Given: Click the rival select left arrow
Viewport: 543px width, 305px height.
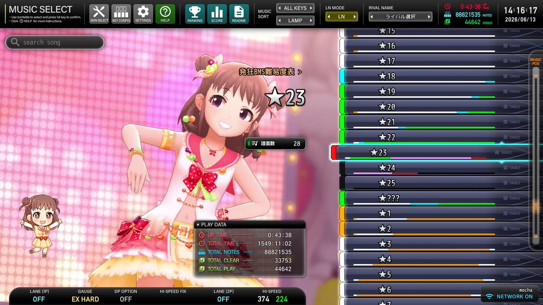Looking at the screenshot, I should [372, 17].
